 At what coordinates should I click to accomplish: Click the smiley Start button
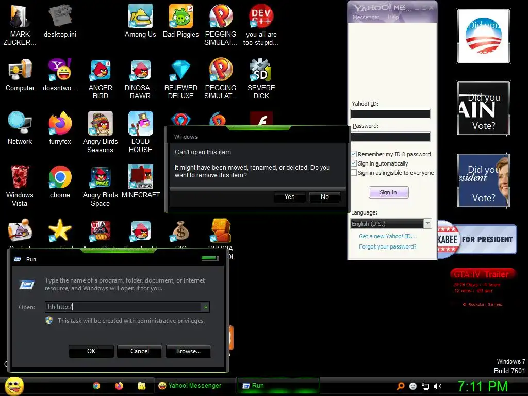(14, 386)
